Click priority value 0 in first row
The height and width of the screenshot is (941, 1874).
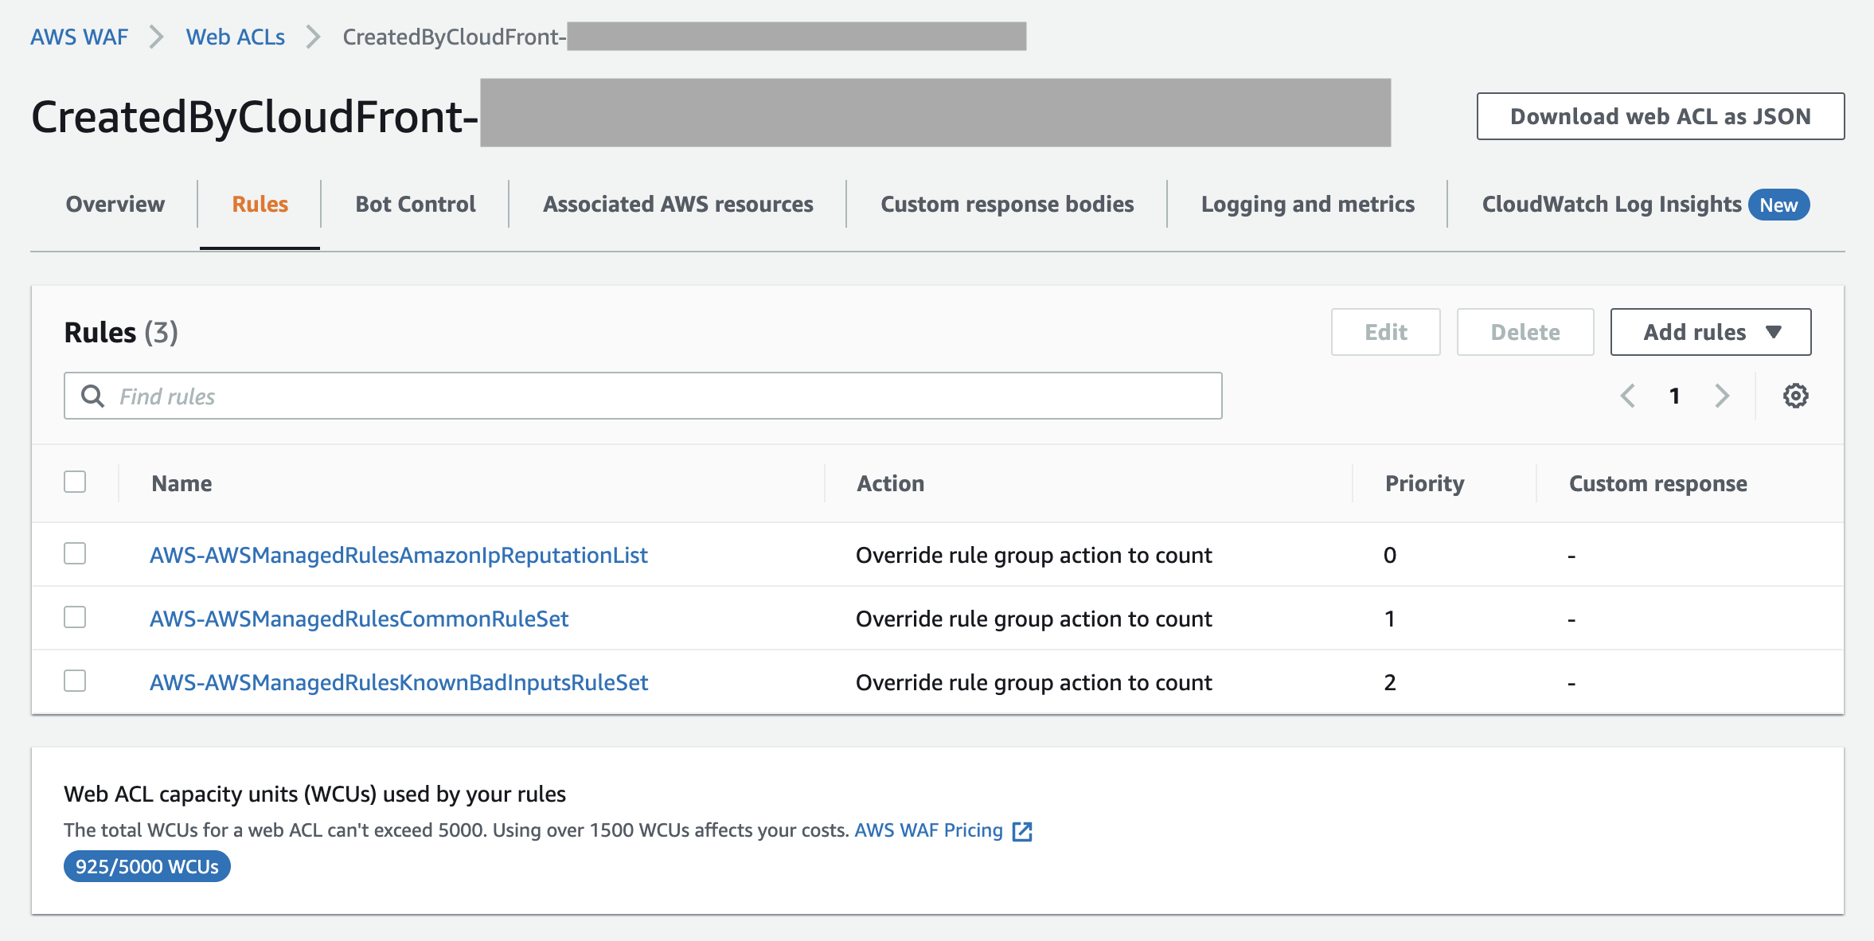point(1390,555)
